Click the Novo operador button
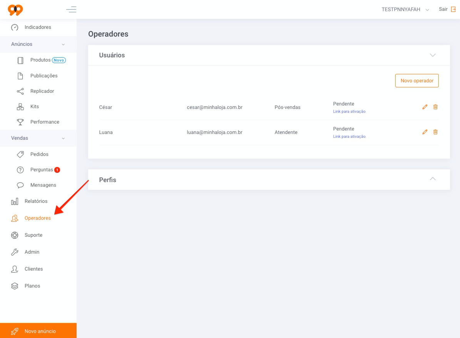The height and width of the screenshot is (338, 460). 417,81
